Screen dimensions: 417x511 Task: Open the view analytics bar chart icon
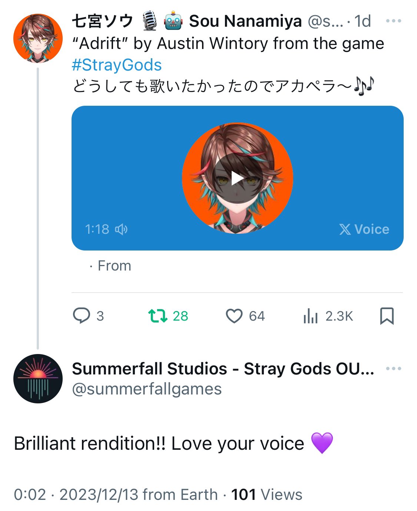[x=311, y=316]
